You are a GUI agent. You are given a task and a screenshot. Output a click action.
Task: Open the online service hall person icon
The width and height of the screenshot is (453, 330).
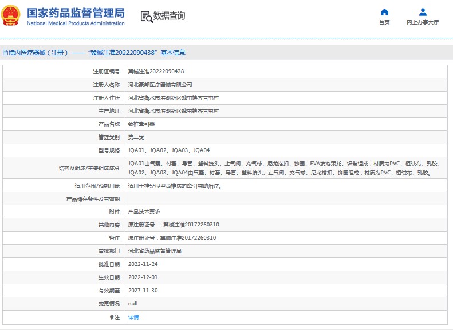click(x=423, y=12)
